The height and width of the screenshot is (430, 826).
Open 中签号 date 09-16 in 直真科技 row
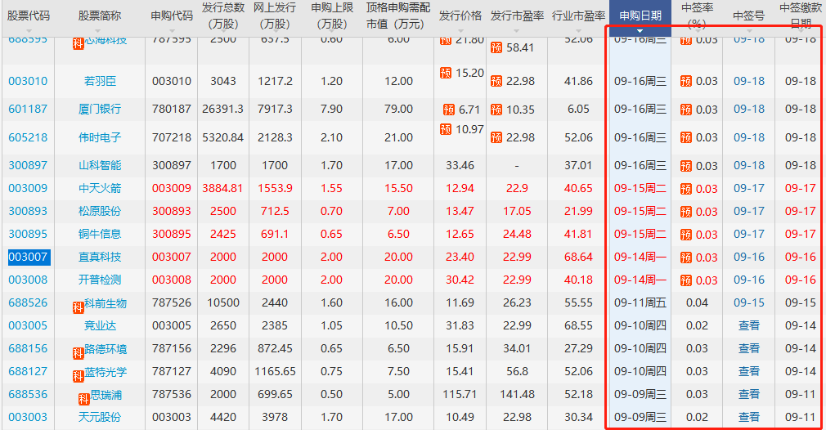coord(748,257)
